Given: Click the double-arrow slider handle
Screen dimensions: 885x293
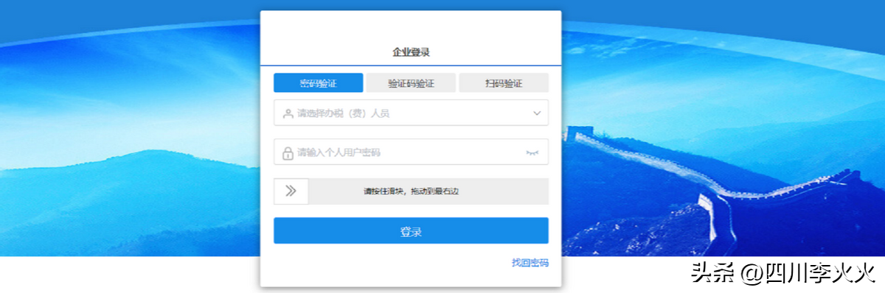Looking at the screenshot, I should (291, 191).
